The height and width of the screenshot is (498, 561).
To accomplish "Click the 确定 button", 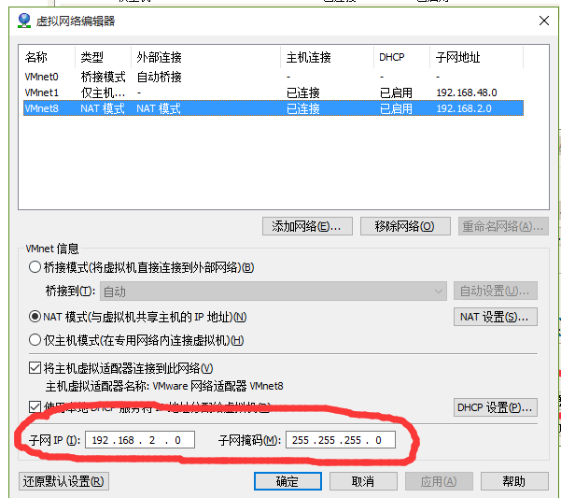I will point(288,481).
